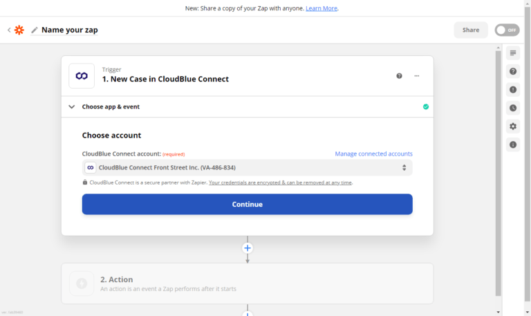Screen dimensions: 531x316
Task: Click the Choose account heading
Action: 111,135
